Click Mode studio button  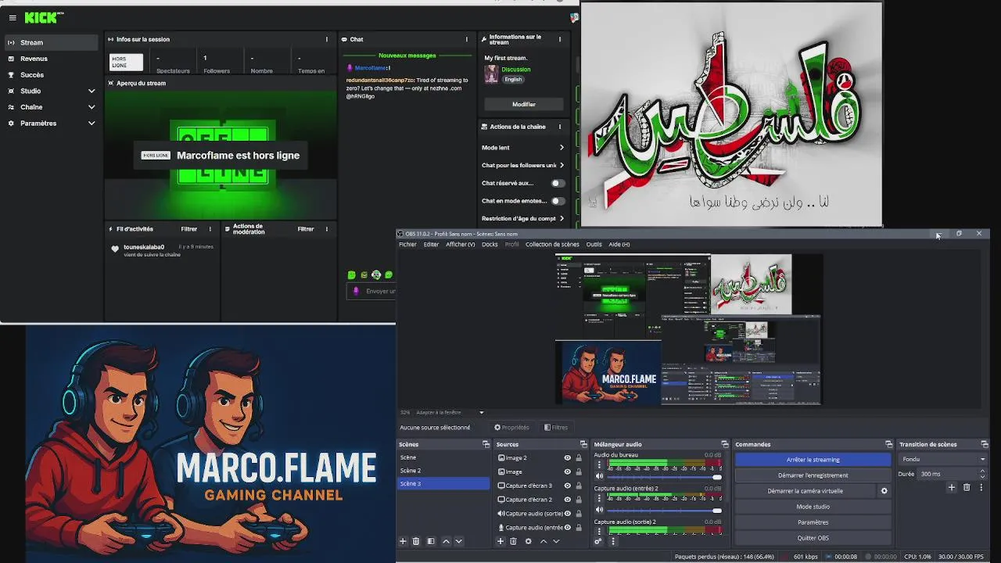(813, 507)
